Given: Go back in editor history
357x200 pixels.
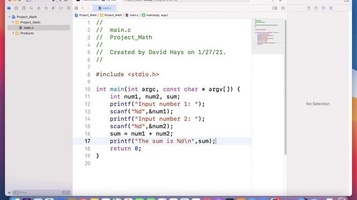Looking at the screenshot, I should pos(83,8).
